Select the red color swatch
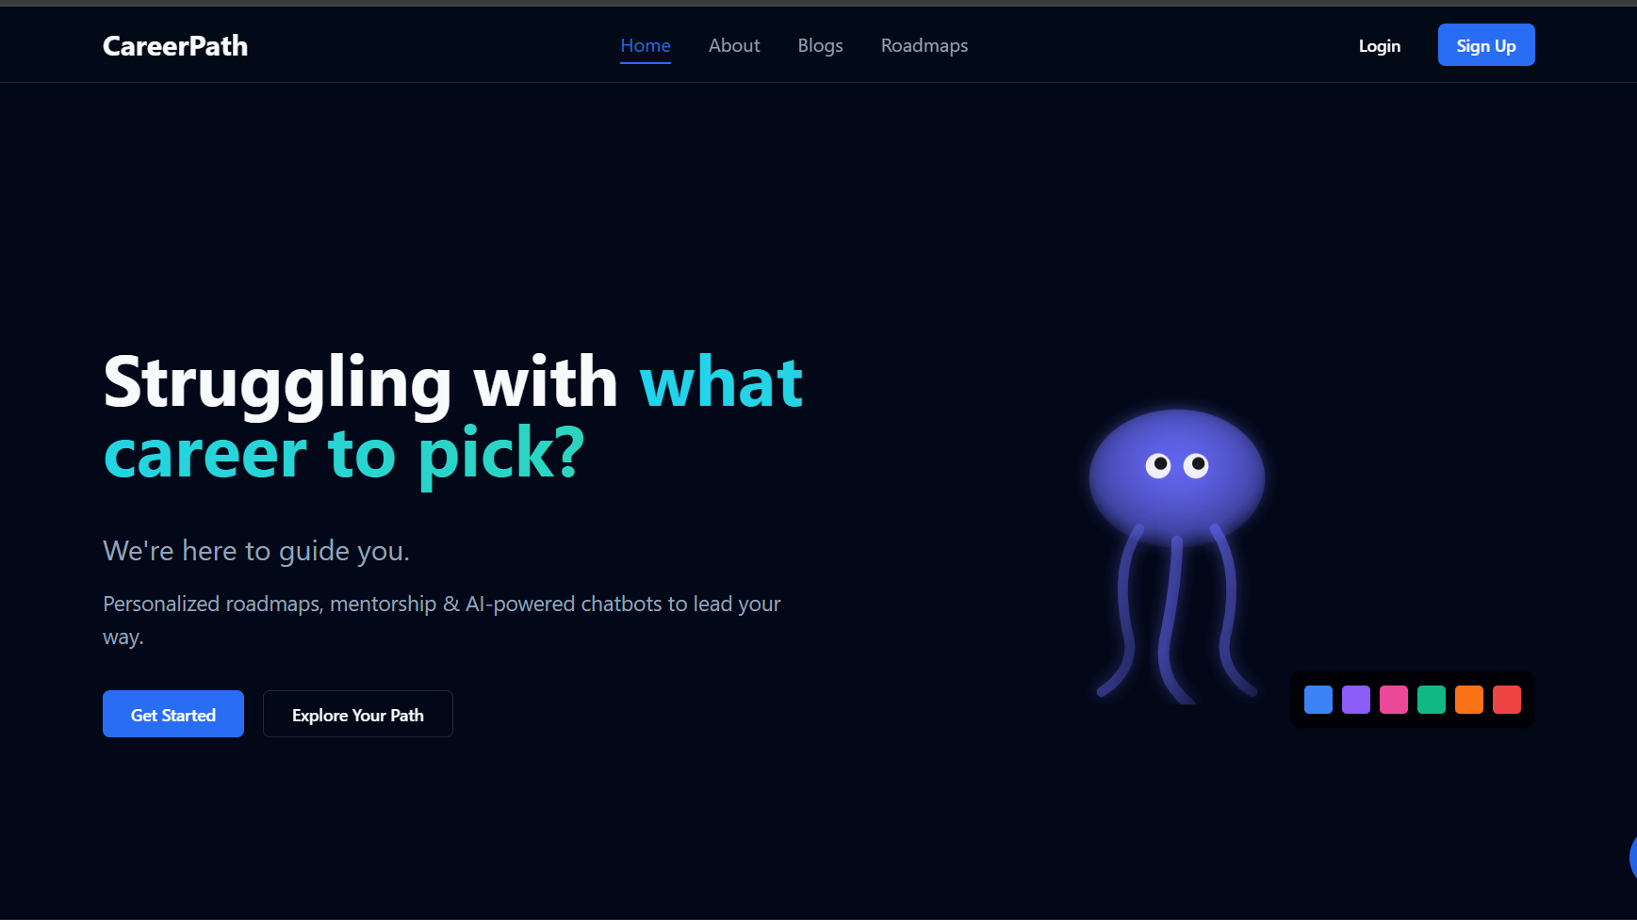The image size is (1637, 920). coord(1507,700)
